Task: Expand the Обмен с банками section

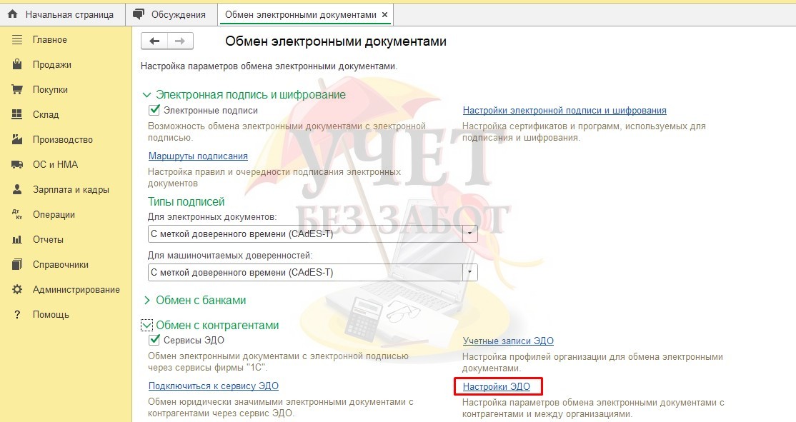Action: tap(146, 301)
